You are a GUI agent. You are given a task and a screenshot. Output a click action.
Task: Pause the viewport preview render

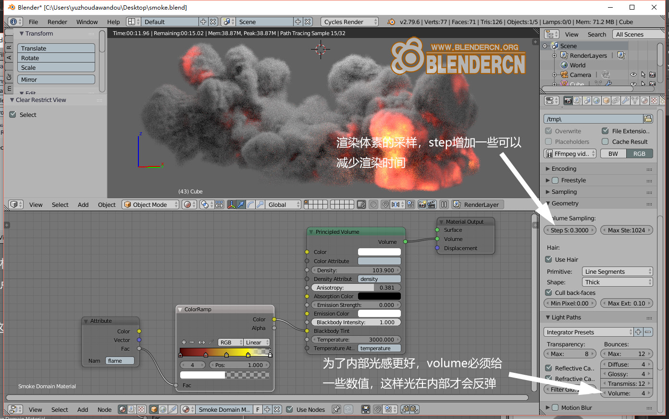coord(444,204)
